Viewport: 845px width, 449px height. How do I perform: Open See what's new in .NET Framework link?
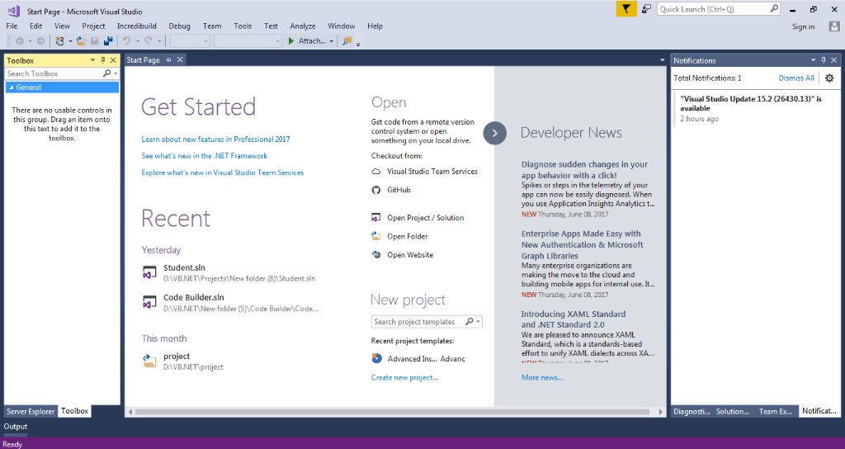pos(205,156)
